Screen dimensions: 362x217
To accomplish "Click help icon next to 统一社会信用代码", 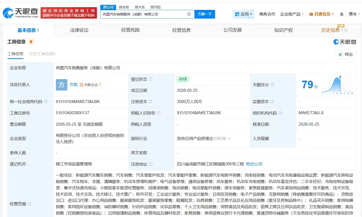I will (x=45, y=102).
